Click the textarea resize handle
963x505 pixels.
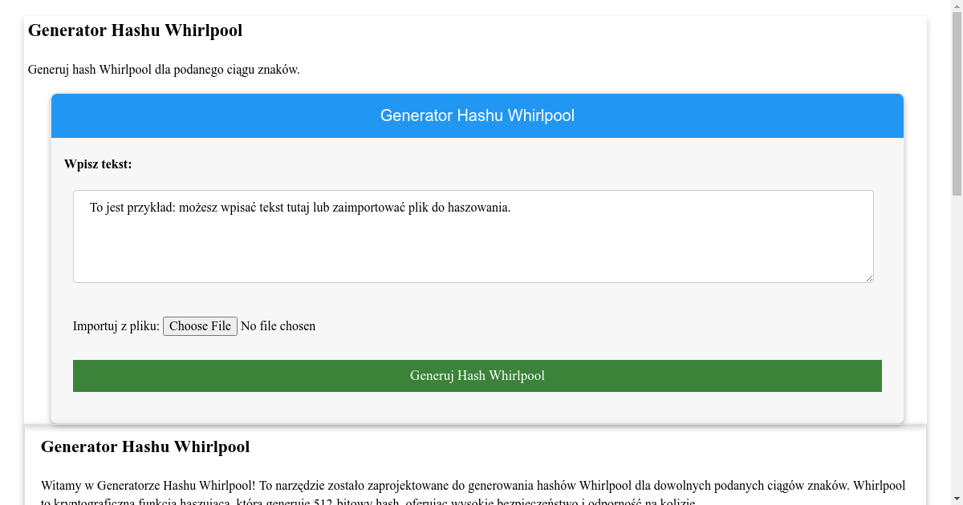870,279
